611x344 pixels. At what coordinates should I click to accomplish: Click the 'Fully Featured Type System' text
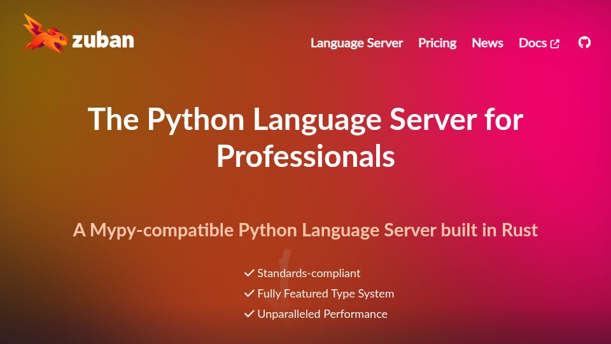(326, 293)
